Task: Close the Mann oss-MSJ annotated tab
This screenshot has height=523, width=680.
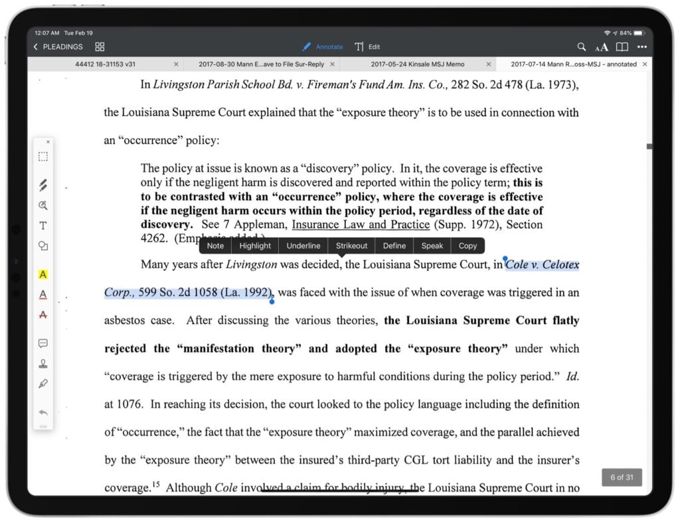Action: coord(645,64)
